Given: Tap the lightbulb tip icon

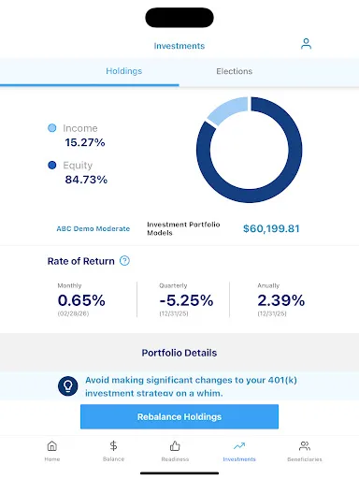Looking at the screenshot, I should [x=67, y=386].
